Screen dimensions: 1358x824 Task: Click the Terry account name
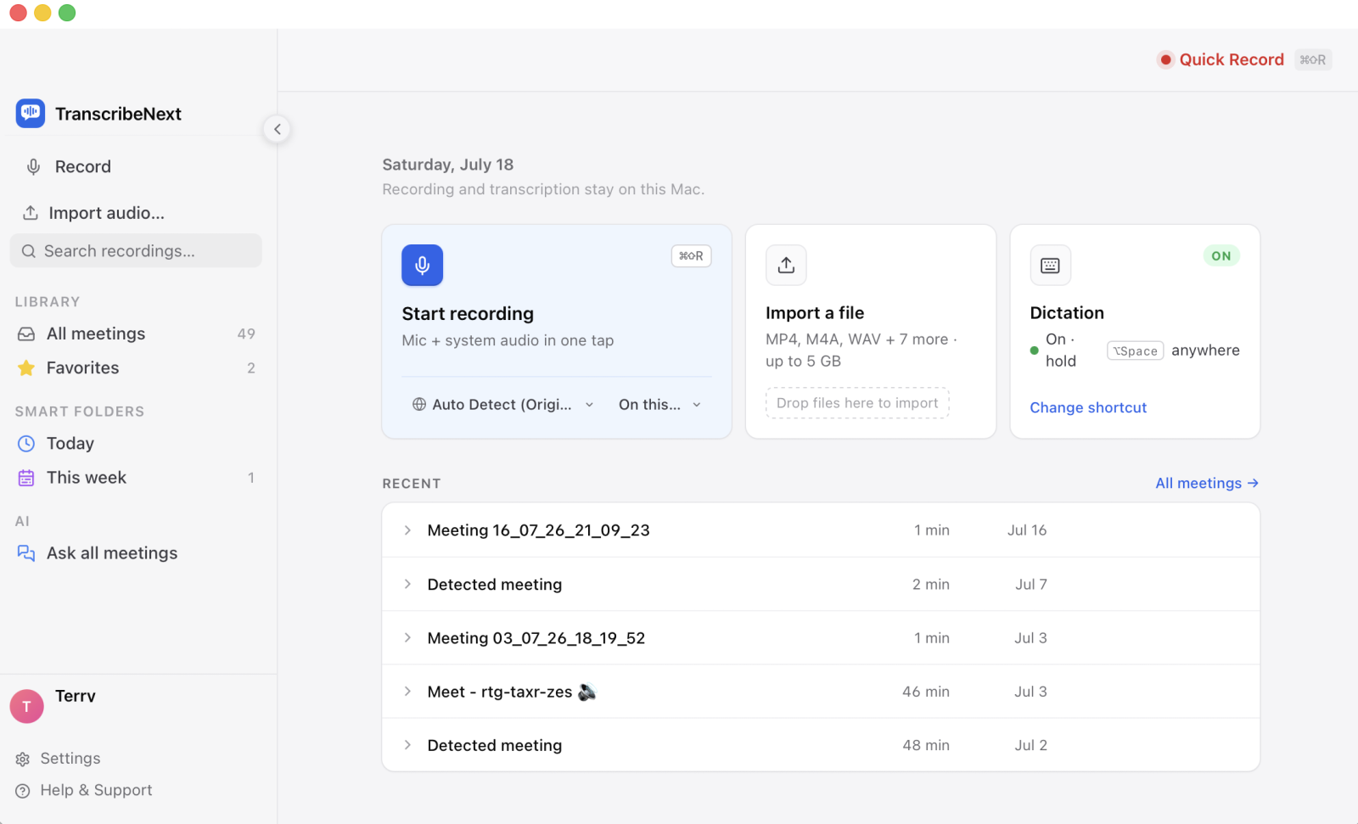(x=76, y=696)
